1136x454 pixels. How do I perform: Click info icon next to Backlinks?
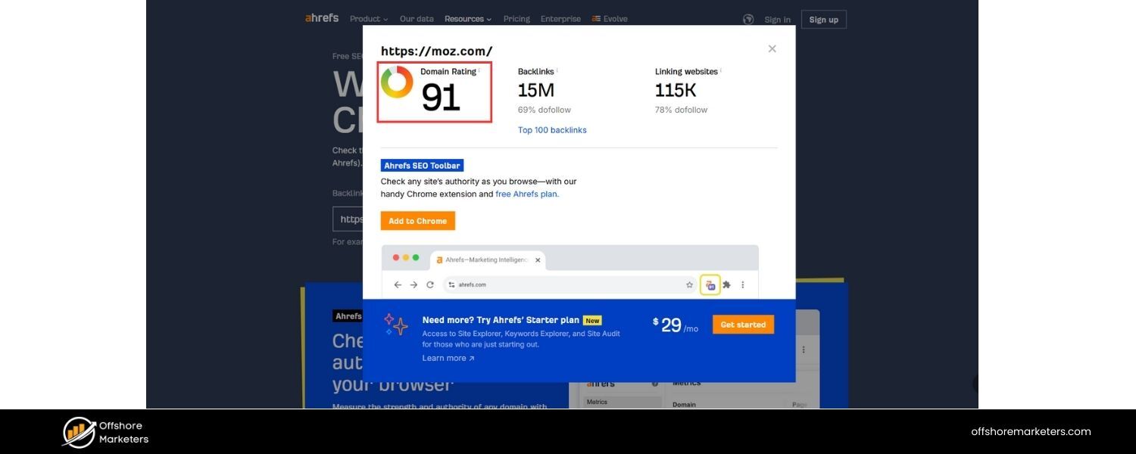click(x=557, y=70)
